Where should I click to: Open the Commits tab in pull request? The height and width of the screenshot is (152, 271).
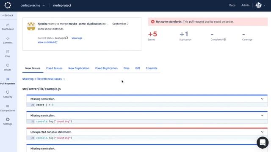[152, 68]
